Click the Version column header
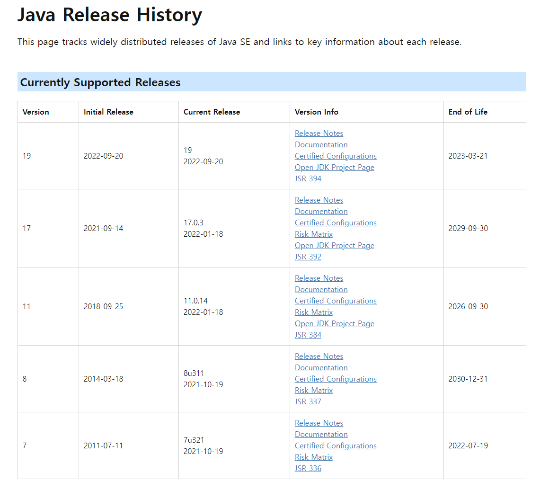The height and width of the screenshot is (490, 540). 36,112
